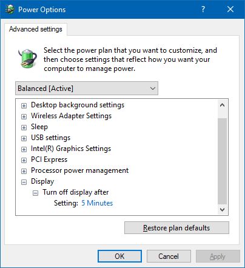
Task: Open the Balanced [Active] power plan dropdown
Action: coord(87,89)
